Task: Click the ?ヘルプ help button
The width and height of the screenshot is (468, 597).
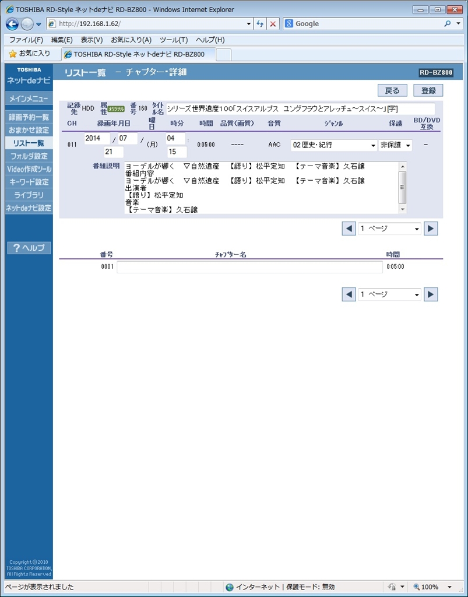Action: click(x=29, y=248)
